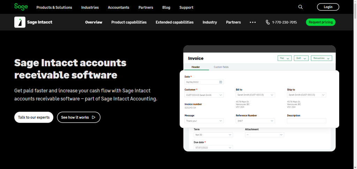The height and width of the screenshot is (169, 357).
Task: Open the Message dropdown Thank you!
Action: tap(204, 121)
